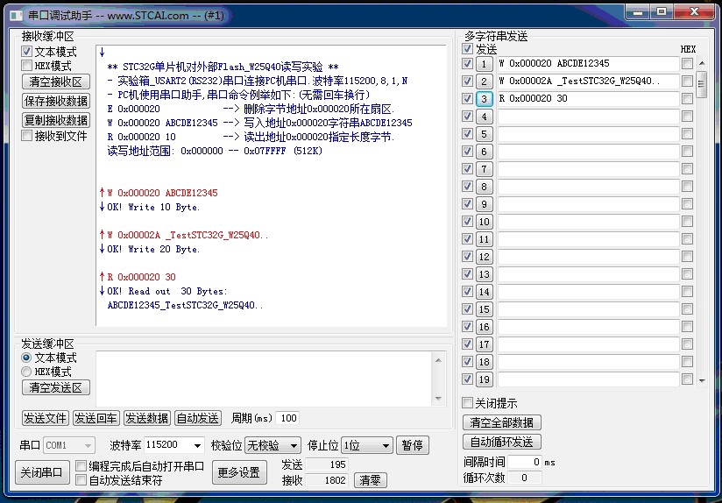This screenshot has height=503, width=722.
Task: Click 复制接收数据 button
Action: [x=56, y=120]
